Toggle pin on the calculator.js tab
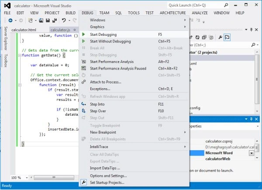 tap(75, 30)
